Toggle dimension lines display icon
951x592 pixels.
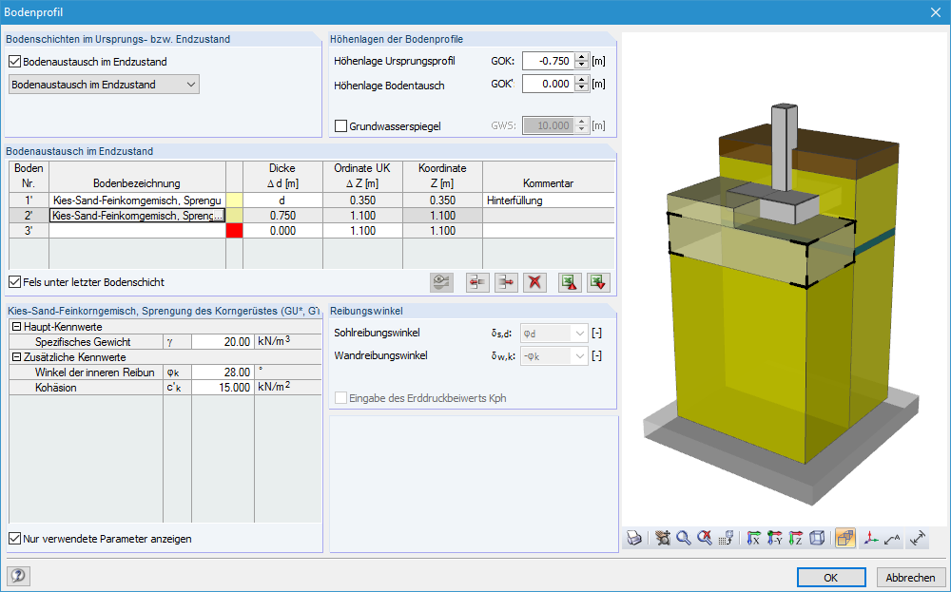click(919, 538)
